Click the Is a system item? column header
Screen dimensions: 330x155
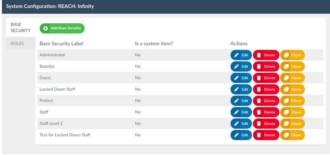click(x=154, y=44)
